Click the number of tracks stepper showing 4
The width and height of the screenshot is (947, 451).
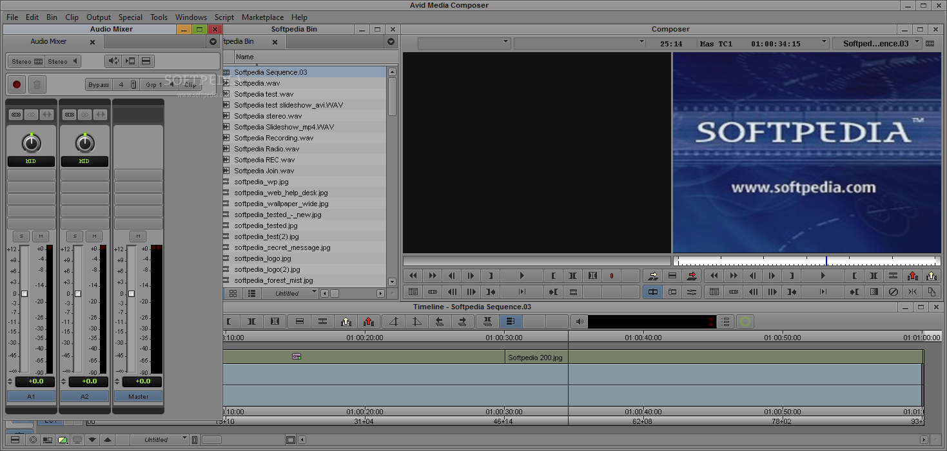pyautogui.click(x=125, y=84)
